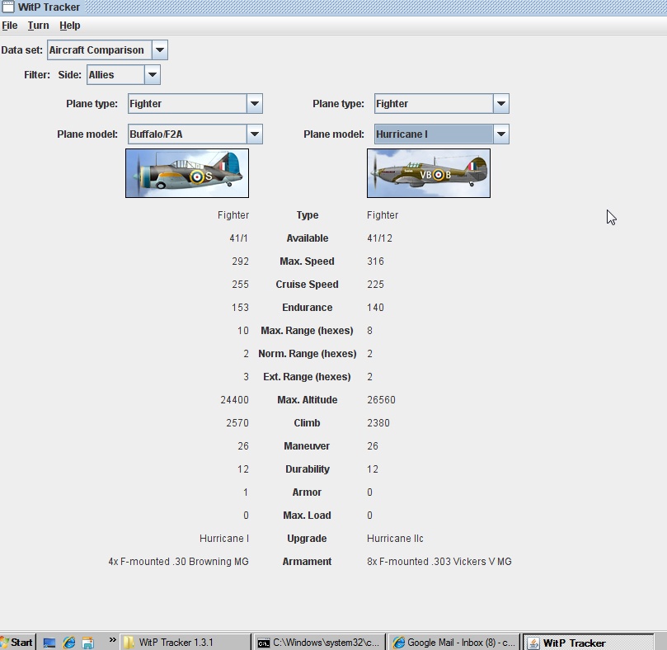Click the Aircraft Comparison data set field
The image size is (667, 650).
pyautogui.click(x=100, y=49)
